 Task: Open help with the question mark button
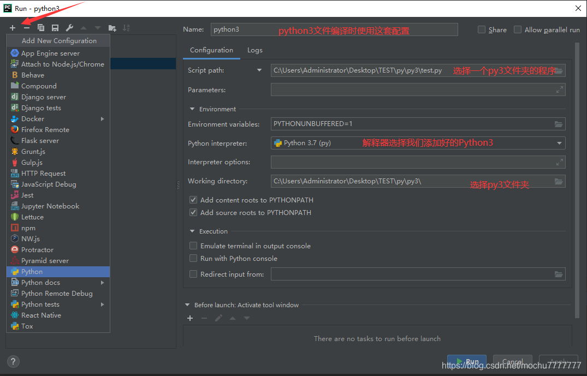click(x=13, y=361)
